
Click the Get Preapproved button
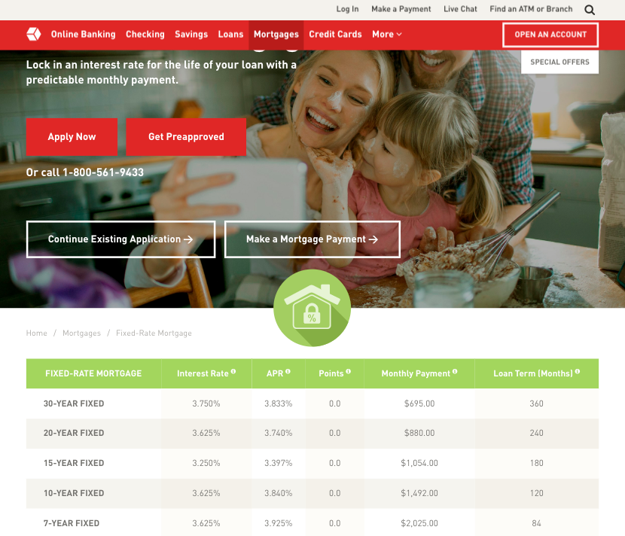(186, 137)
